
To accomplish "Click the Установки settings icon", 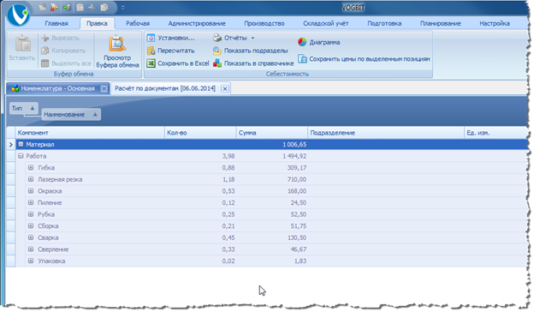I will [151, 39].
